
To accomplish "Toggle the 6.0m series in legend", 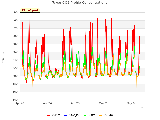I will tap(89, 115).
